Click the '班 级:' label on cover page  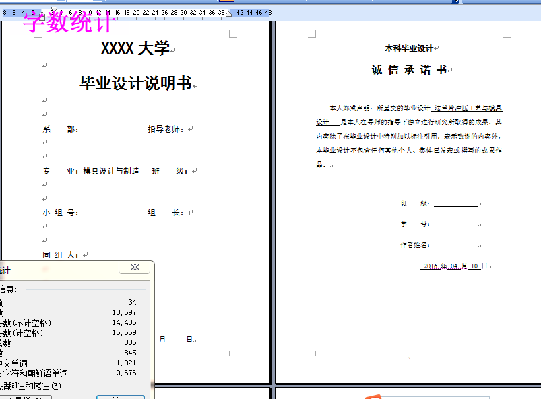170,171
